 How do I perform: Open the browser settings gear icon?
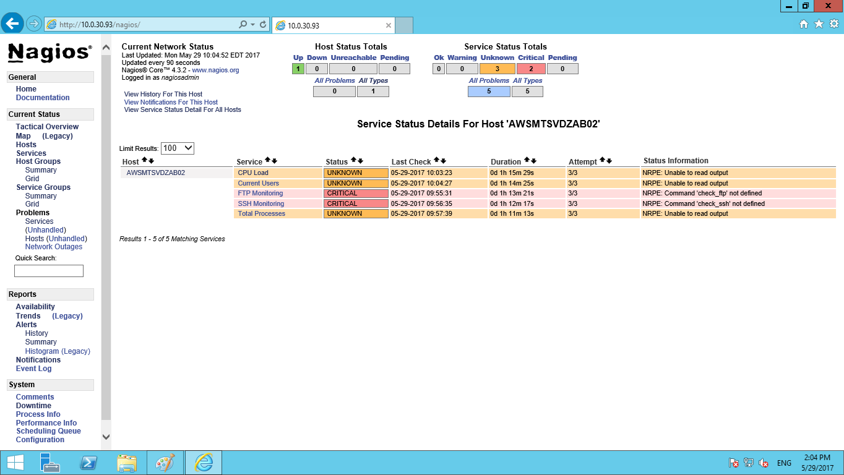coord(833,24)
